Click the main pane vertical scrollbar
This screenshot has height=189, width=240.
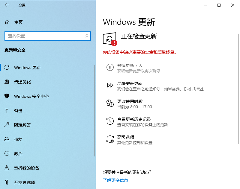coord(239,89)
